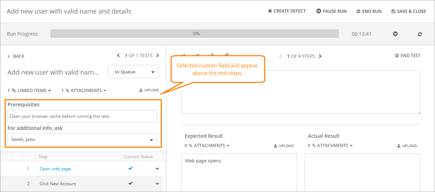Image resolution: width=435 pixels, height=192 pixels.
Task: Click the Run Progress bar
Action: (x=194, y=34)
